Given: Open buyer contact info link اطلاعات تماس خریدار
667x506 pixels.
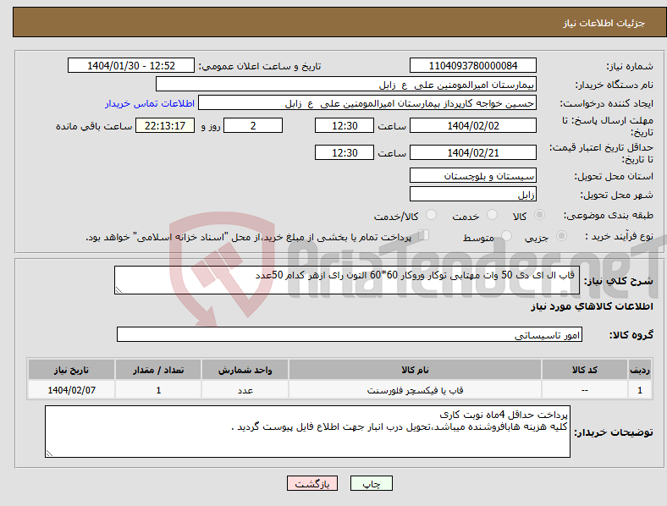Looking at the screenshot, I should tap(150, 103).
